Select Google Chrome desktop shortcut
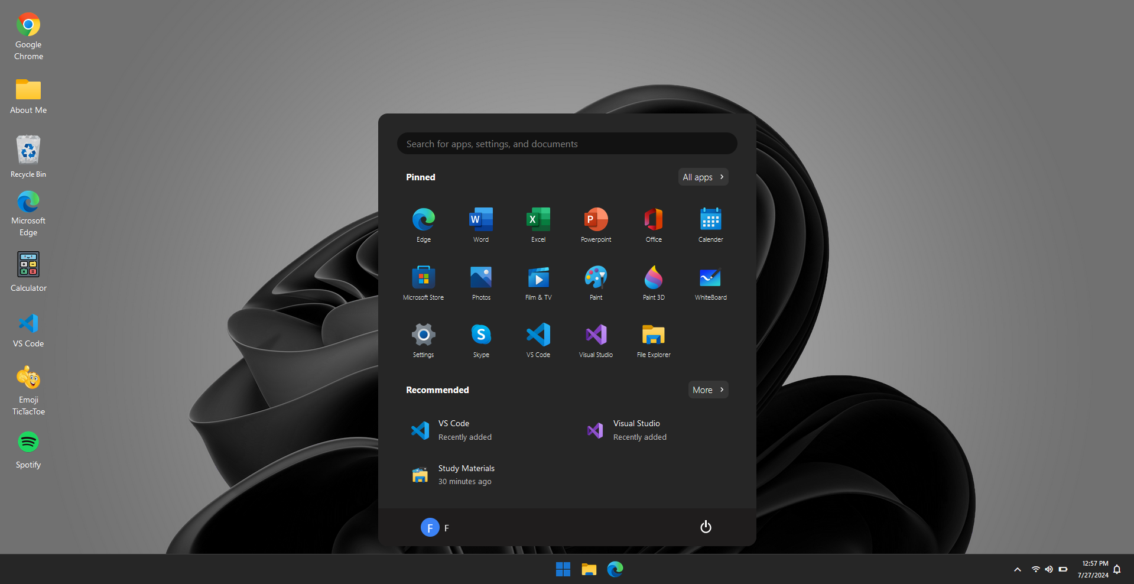This screenshot has width=1134, height=584. pyautogui.click(x=28, y=37)
